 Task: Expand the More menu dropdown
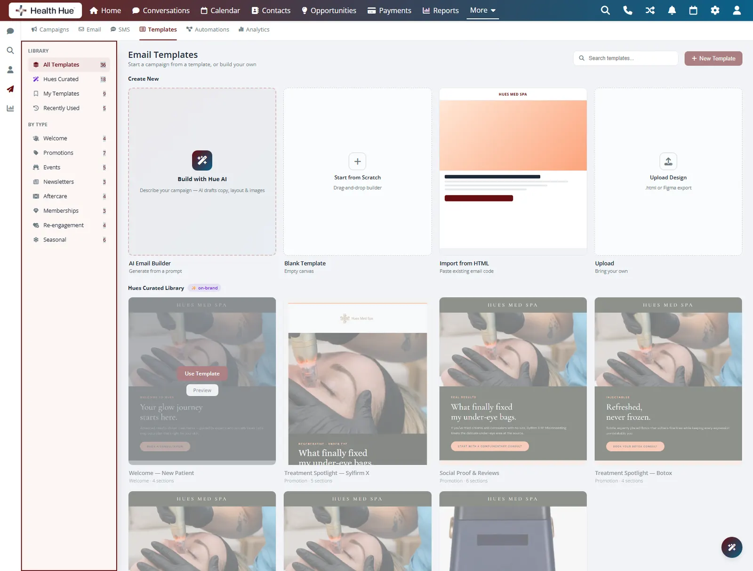click(x=483, y=10)
